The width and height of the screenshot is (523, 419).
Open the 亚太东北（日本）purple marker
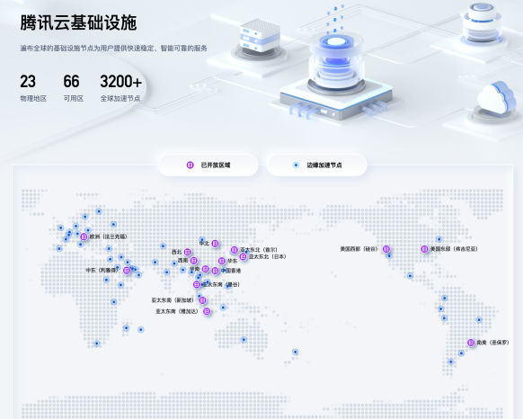[x=243, y=256]
